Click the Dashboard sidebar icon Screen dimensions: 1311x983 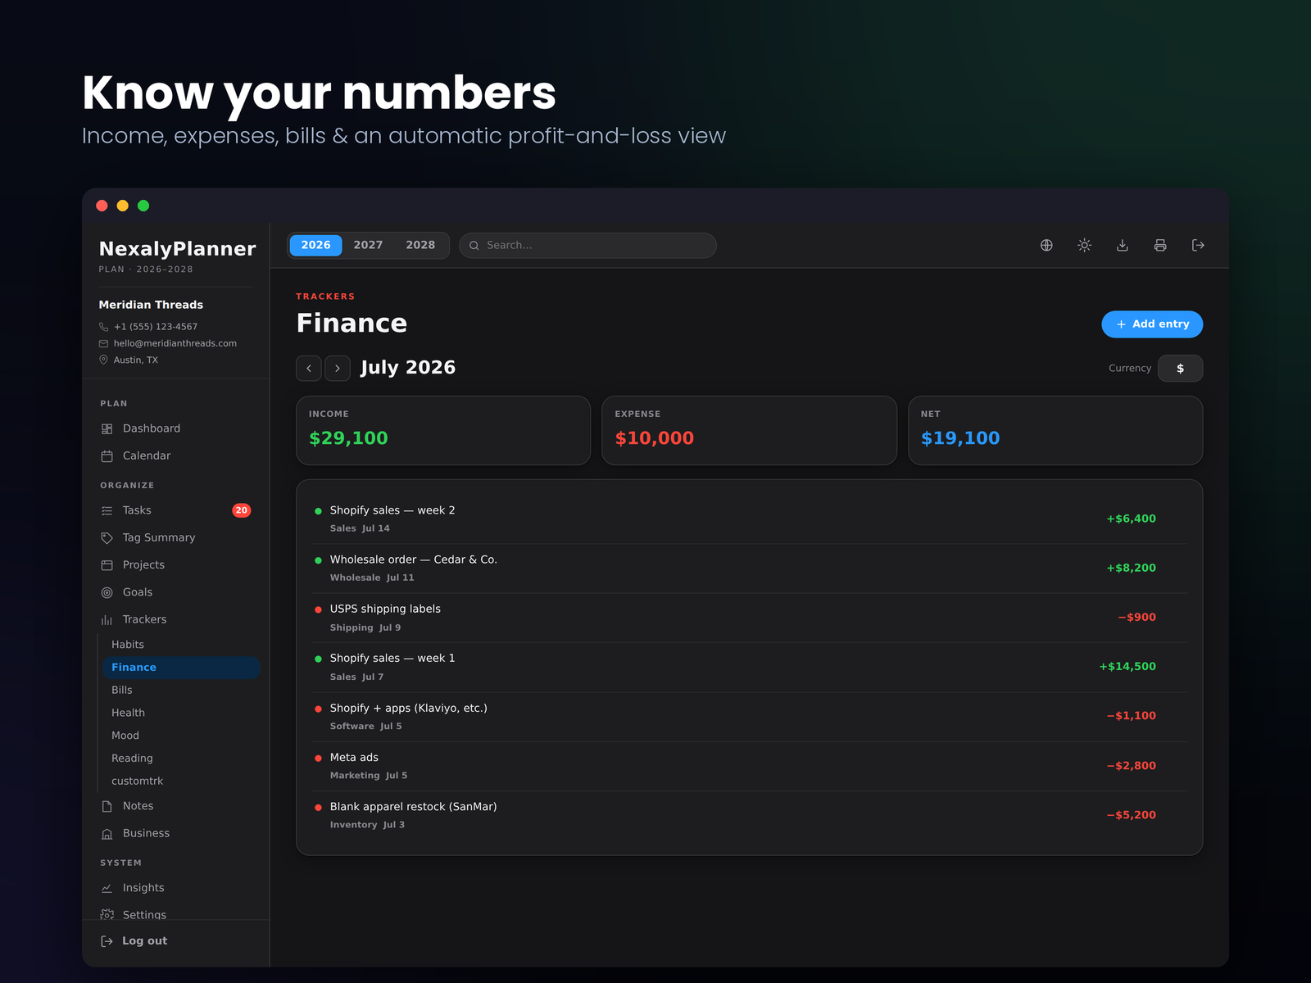click(107, 428)
